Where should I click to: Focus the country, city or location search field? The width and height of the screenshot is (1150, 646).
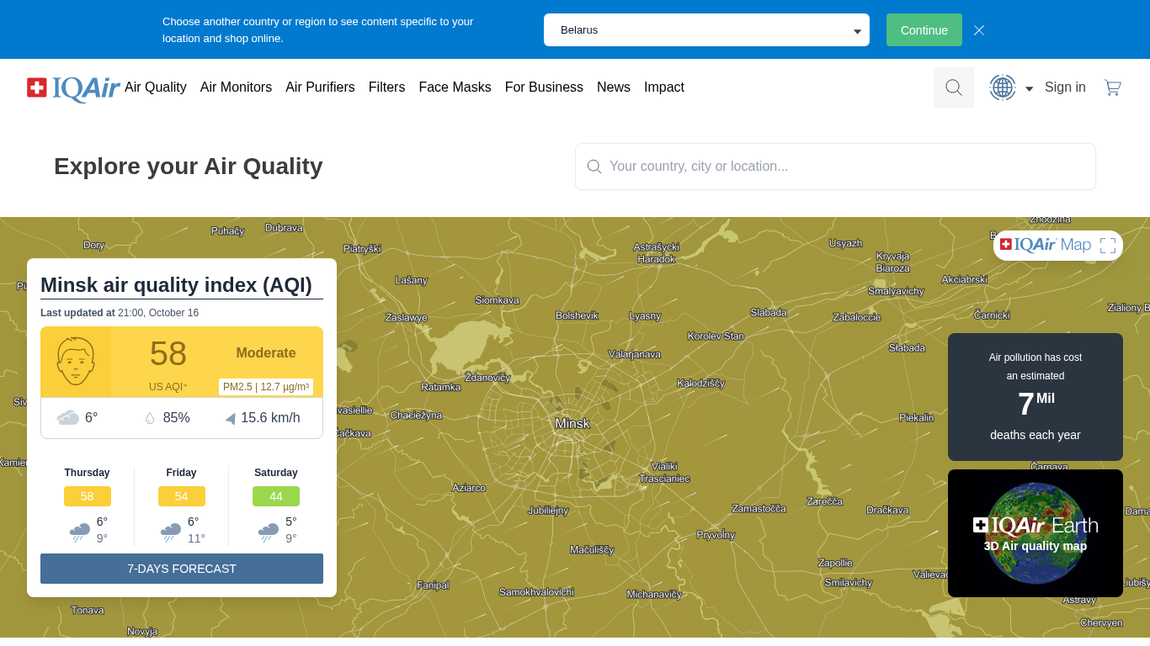click(x=835, y=167)
